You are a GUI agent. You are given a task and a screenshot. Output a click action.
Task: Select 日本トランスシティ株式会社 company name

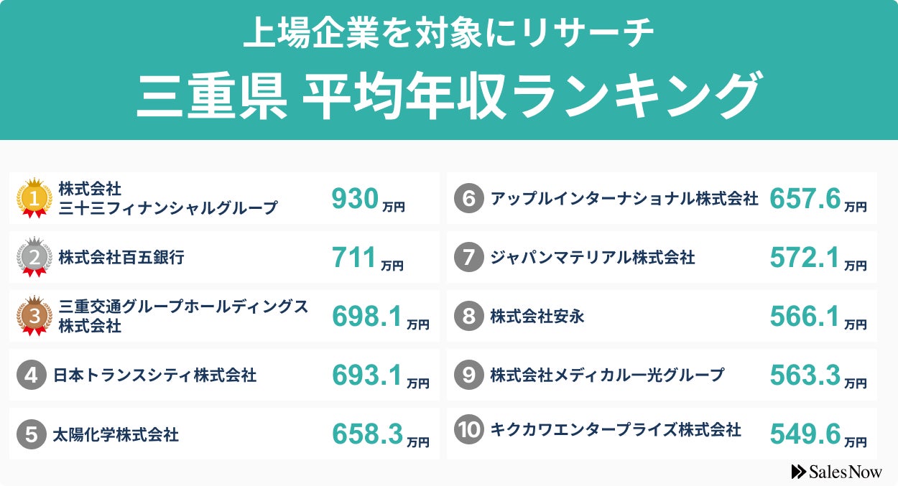[x=154, y=375]
